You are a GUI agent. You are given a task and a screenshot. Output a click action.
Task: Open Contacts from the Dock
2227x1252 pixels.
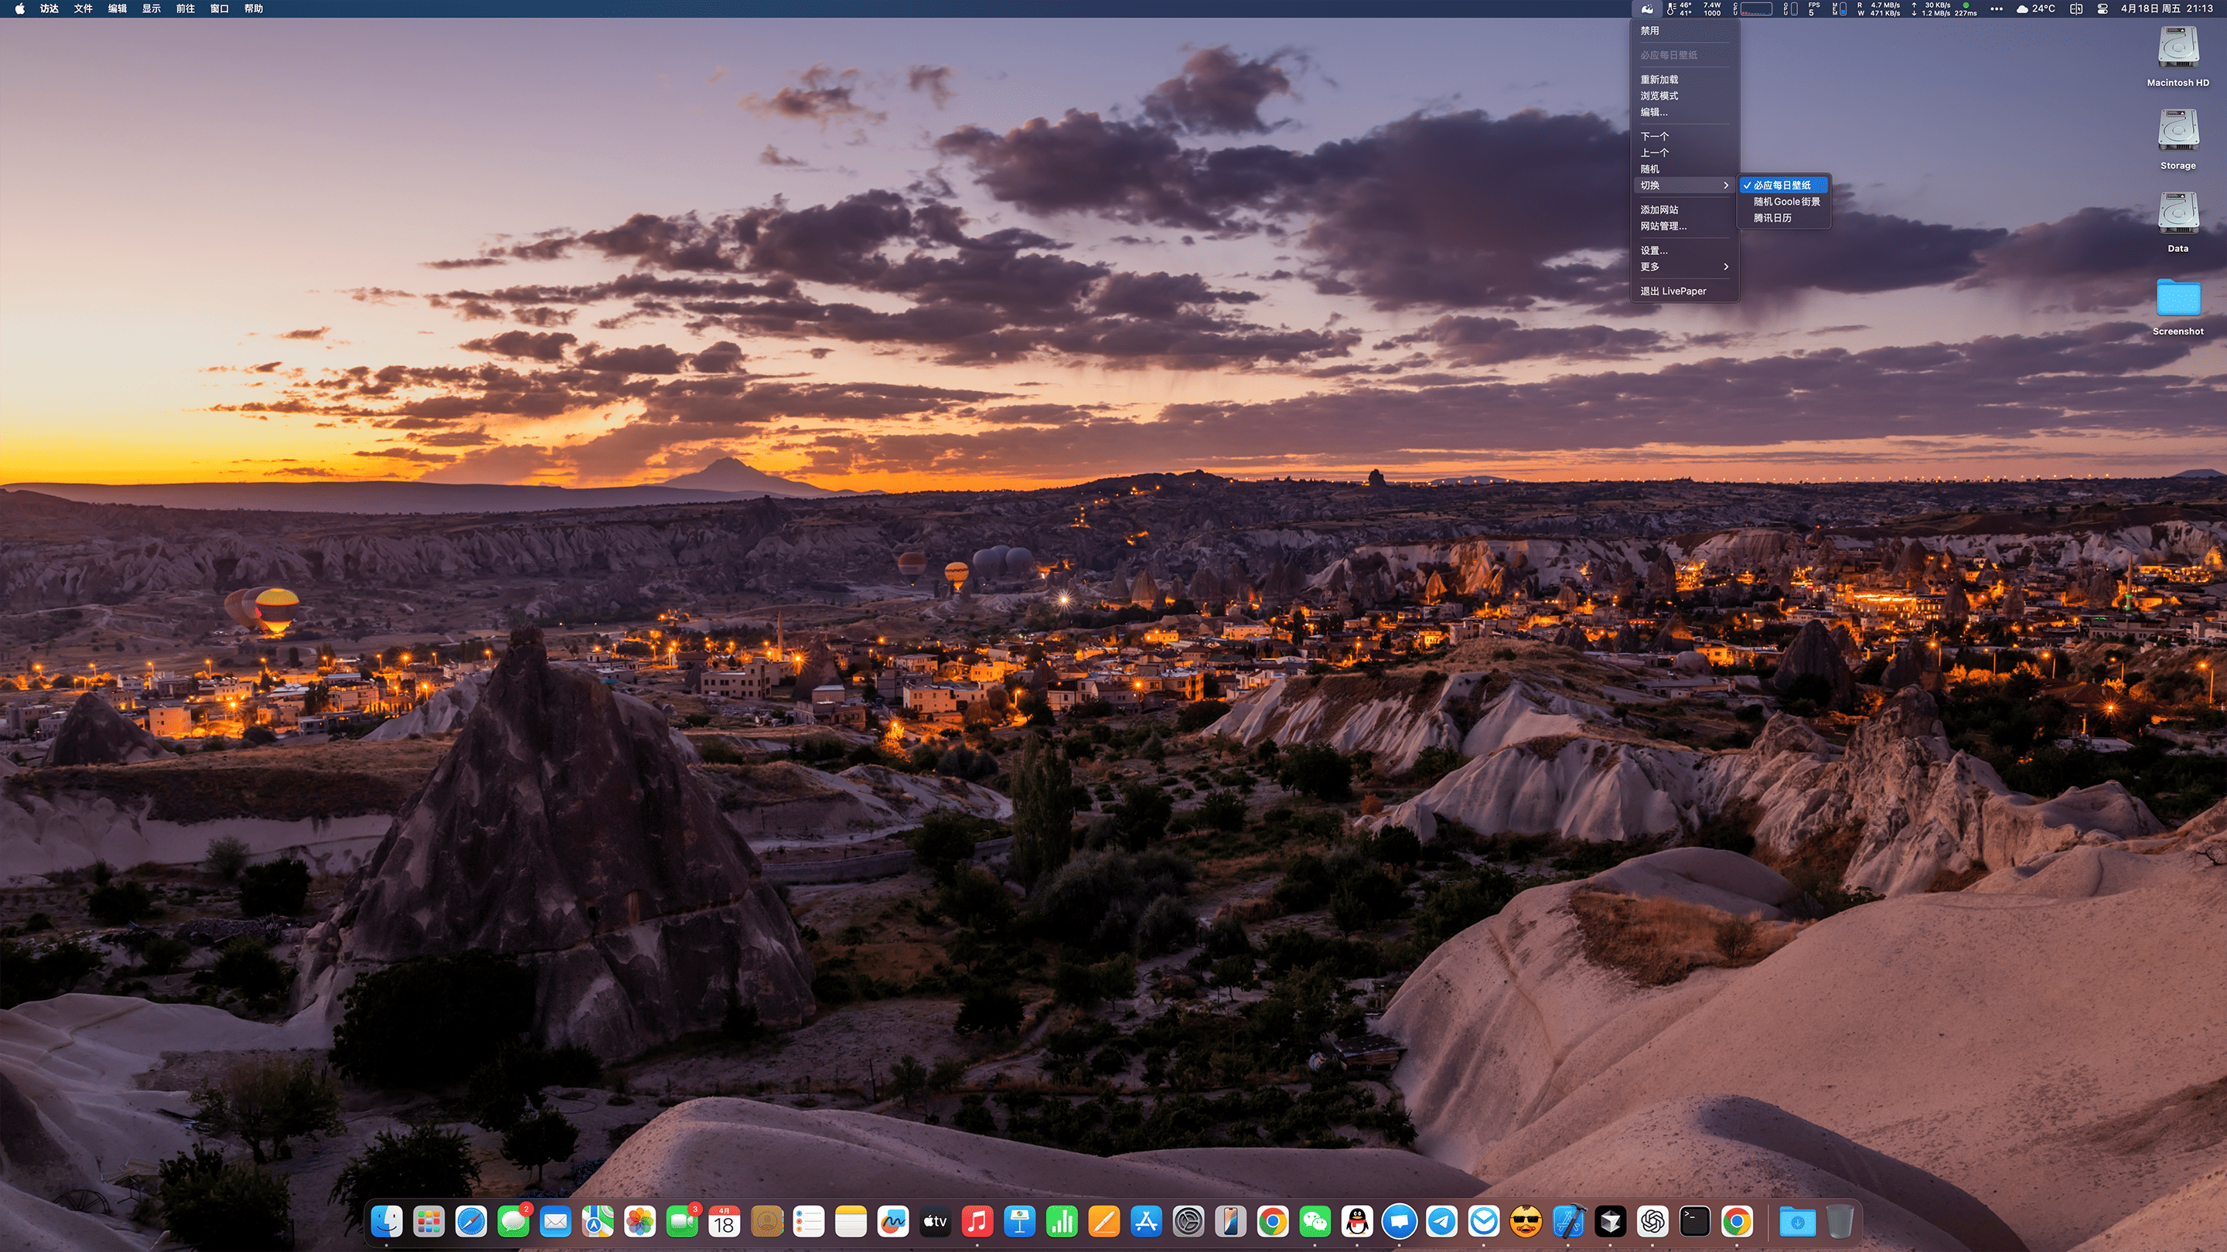(767, 1222)
